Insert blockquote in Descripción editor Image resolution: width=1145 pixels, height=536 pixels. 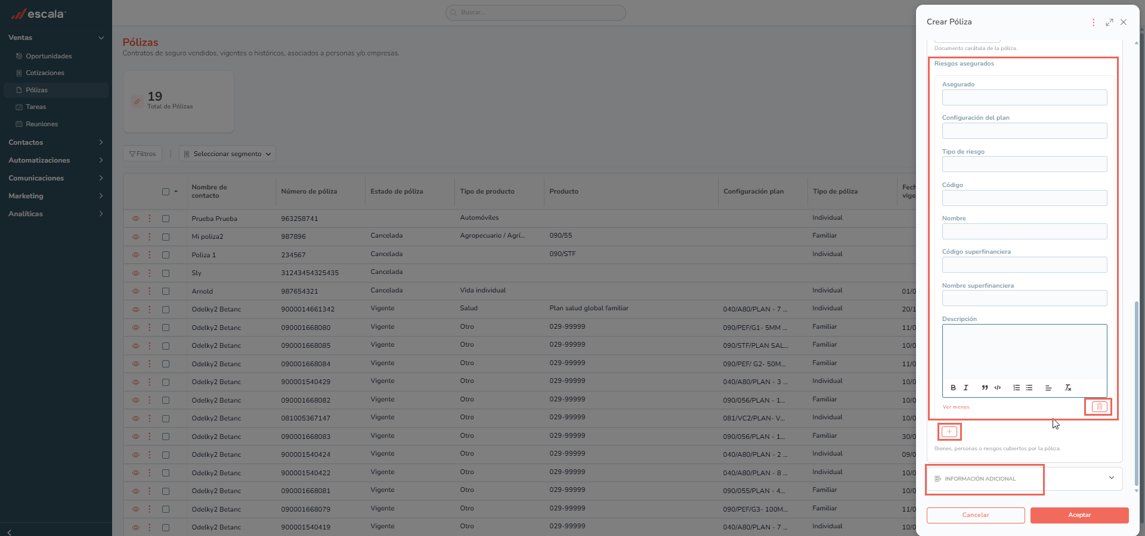(x=985, y=388)
